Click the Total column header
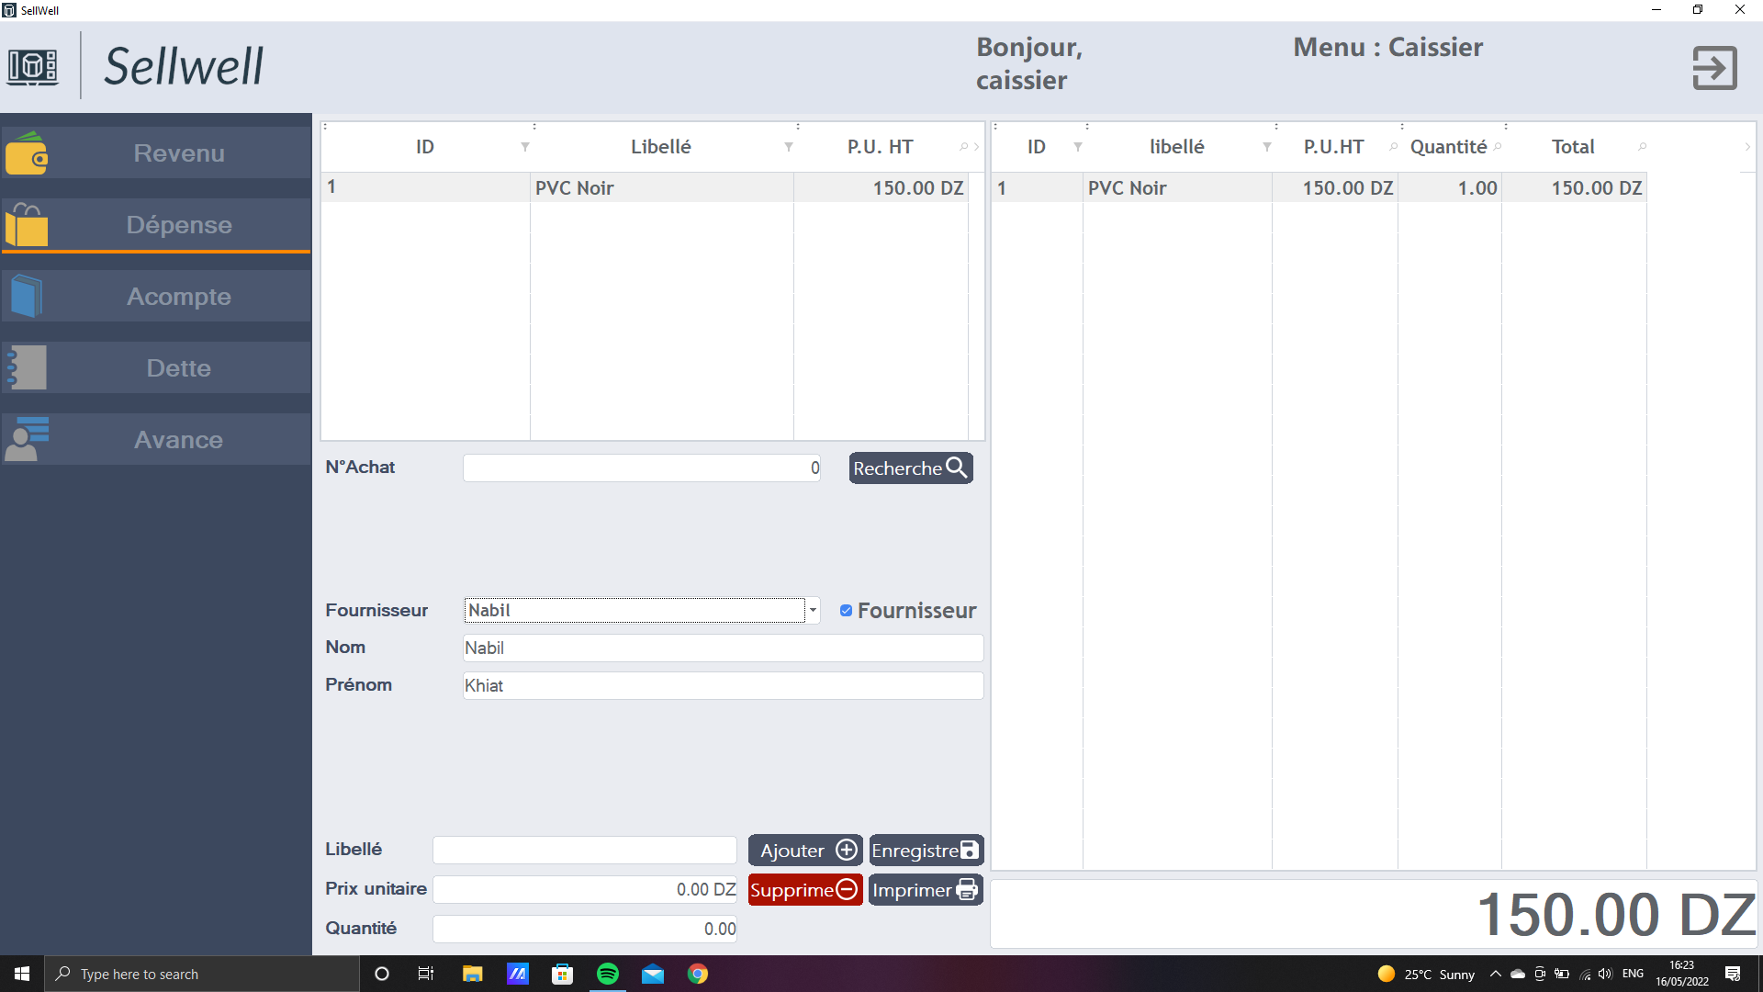Viewport: 1763px width, 992px height. [1573, 147]
